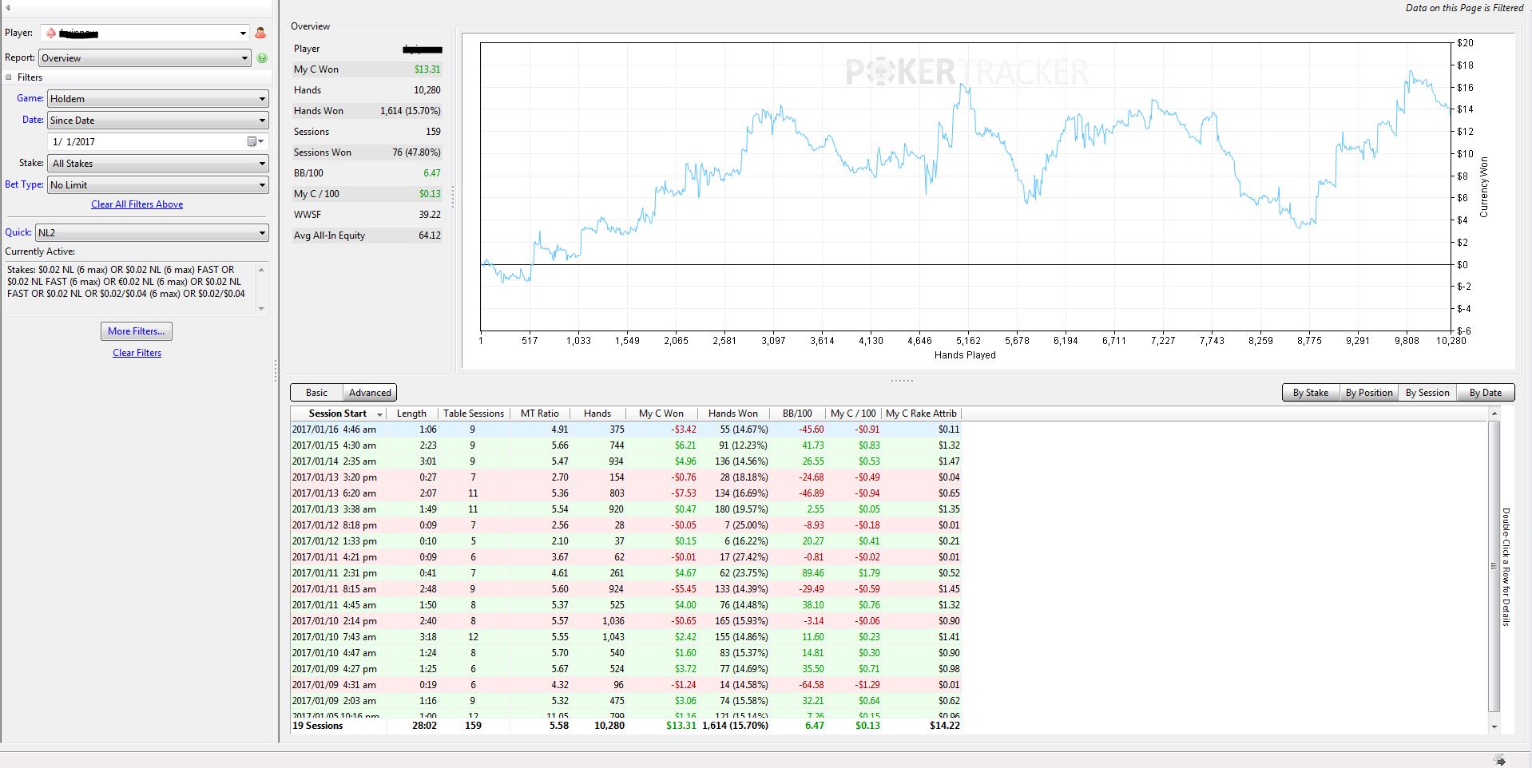Select the By Session tab

pos(1427,393)
